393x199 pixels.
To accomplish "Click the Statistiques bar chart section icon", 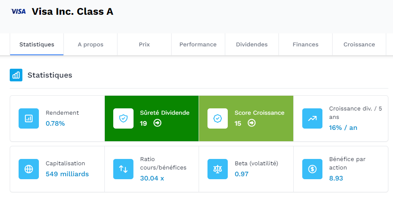I will point(16,75).
